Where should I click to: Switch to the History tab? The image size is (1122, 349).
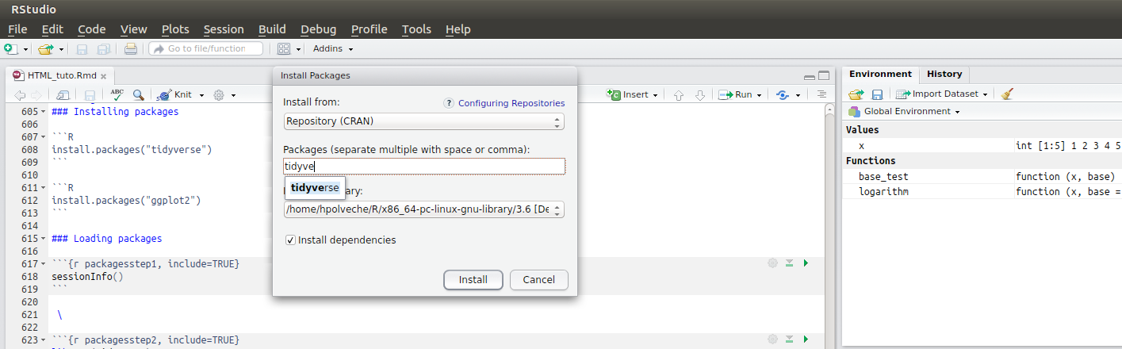coord(944,74)
